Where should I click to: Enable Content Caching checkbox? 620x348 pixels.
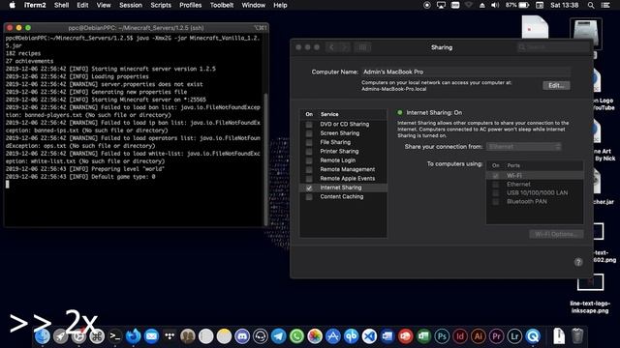click(309, 197)
